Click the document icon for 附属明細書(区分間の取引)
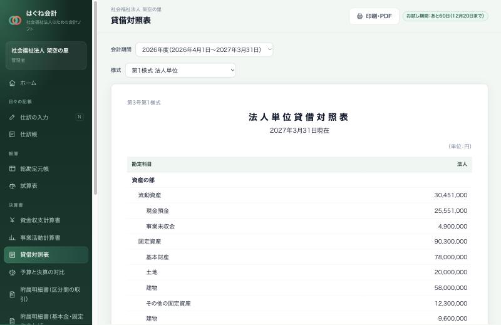Viewport: 501px width, 325px height. point(12,294)
